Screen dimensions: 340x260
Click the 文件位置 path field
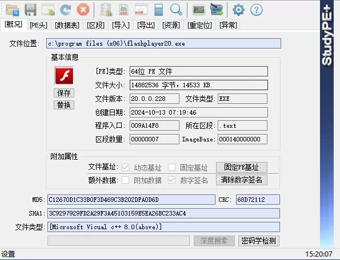(x=163, y=43)
